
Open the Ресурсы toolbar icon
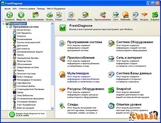(144, 15)
